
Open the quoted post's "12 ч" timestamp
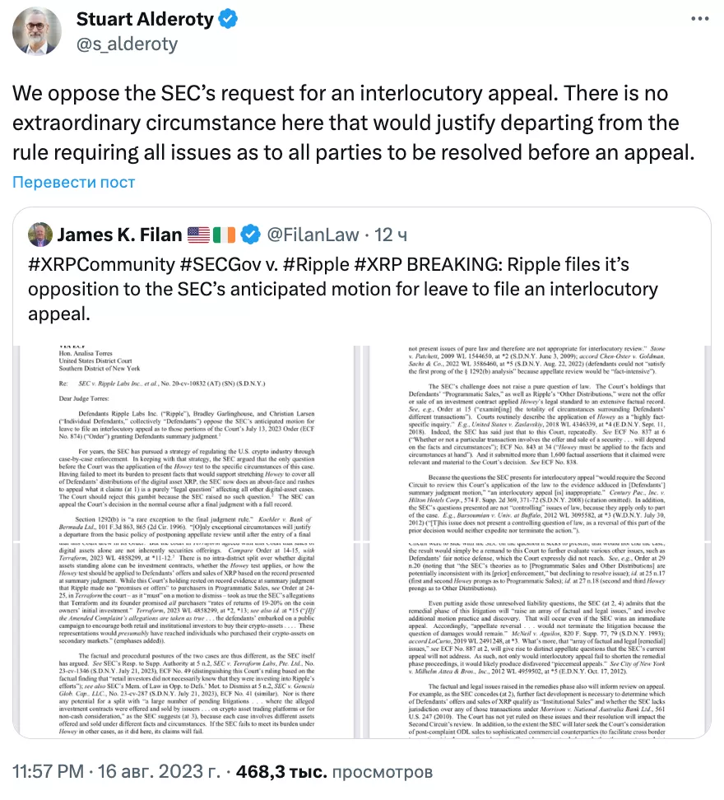pos(391,235)
